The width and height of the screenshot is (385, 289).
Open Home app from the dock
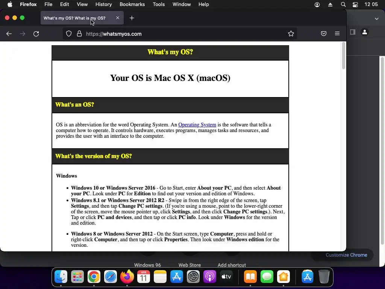point(283,277)
